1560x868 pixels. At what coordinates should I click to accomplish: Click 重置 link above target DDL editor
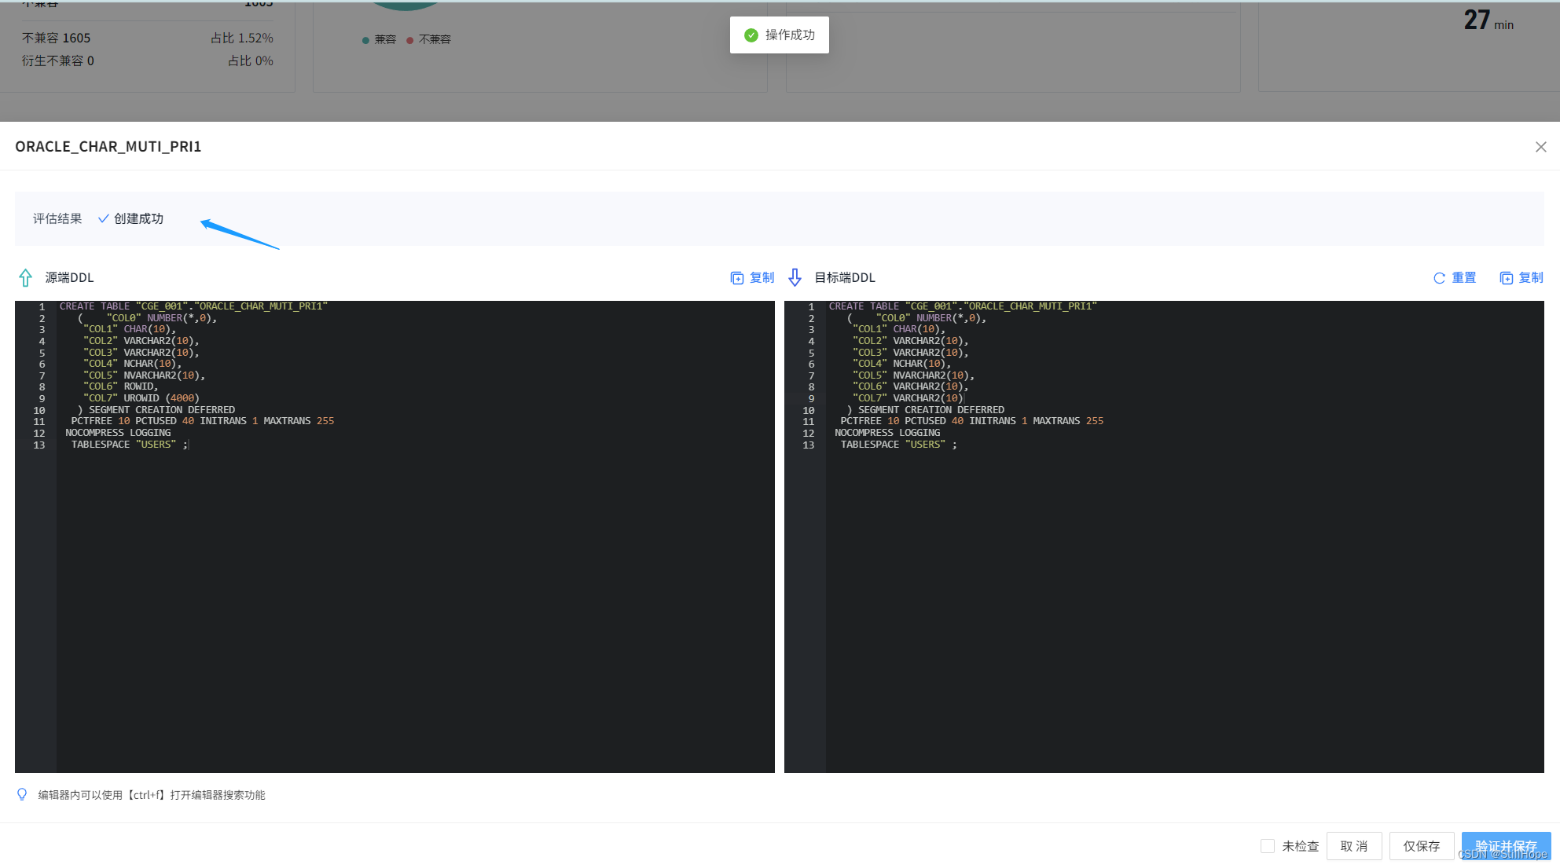pyautogui.click(x=1463, y=278)
